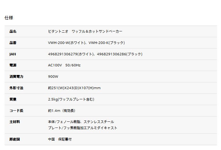Select the 消費電力 row label
The image size is (221, 150).
coord(16,77)
